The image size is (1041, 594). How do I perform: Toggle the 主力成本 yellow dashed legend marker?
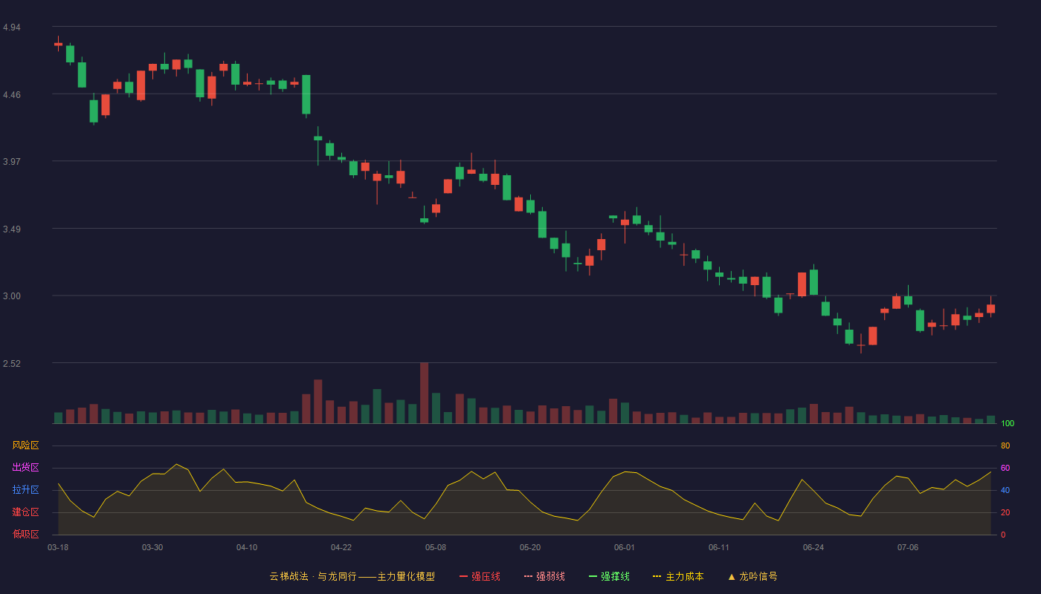tap(657, 576)
